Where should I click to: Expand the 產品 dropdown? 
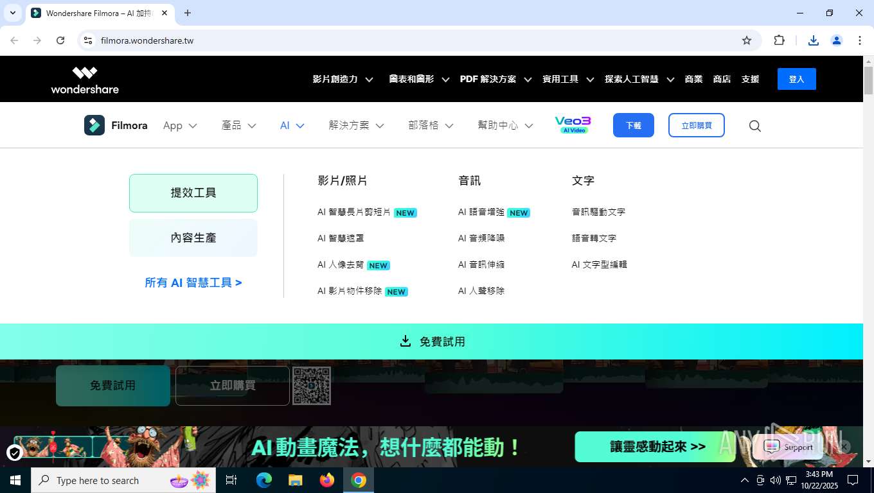tap(238, 126)
